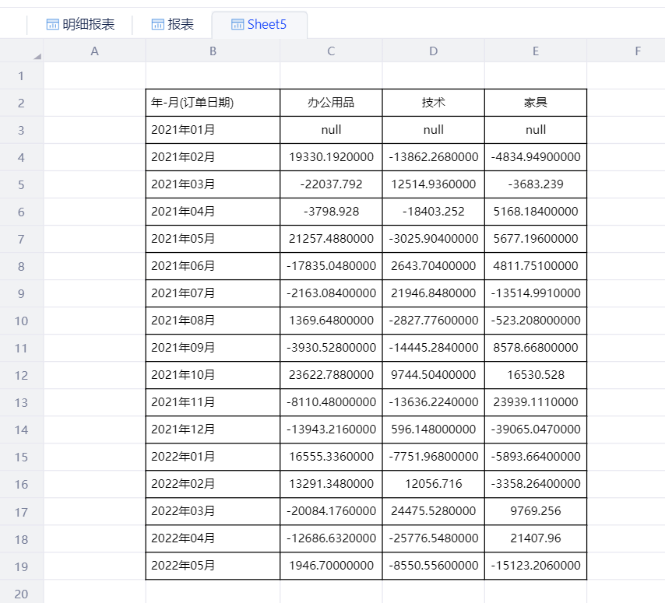The height and width of the screenshot is (603, 665).
Task: Select column E header
Action: [536, 51]
